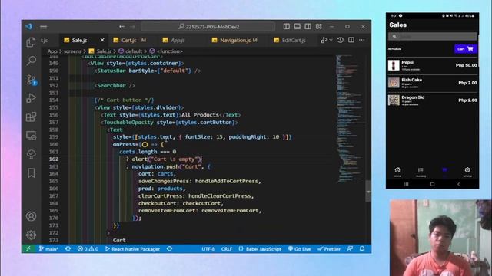Click the Run code play icon
This screenshot has height=276, width=492.
pos(324,40)
